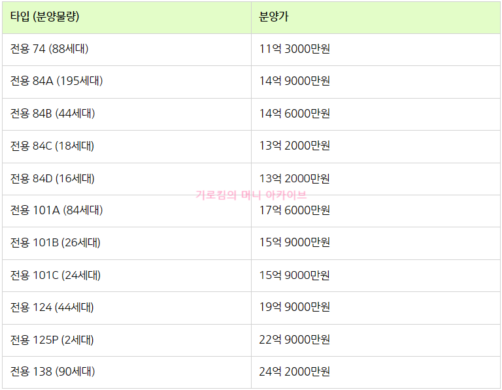Select the 전용 101B (26세대) cell

127,243
